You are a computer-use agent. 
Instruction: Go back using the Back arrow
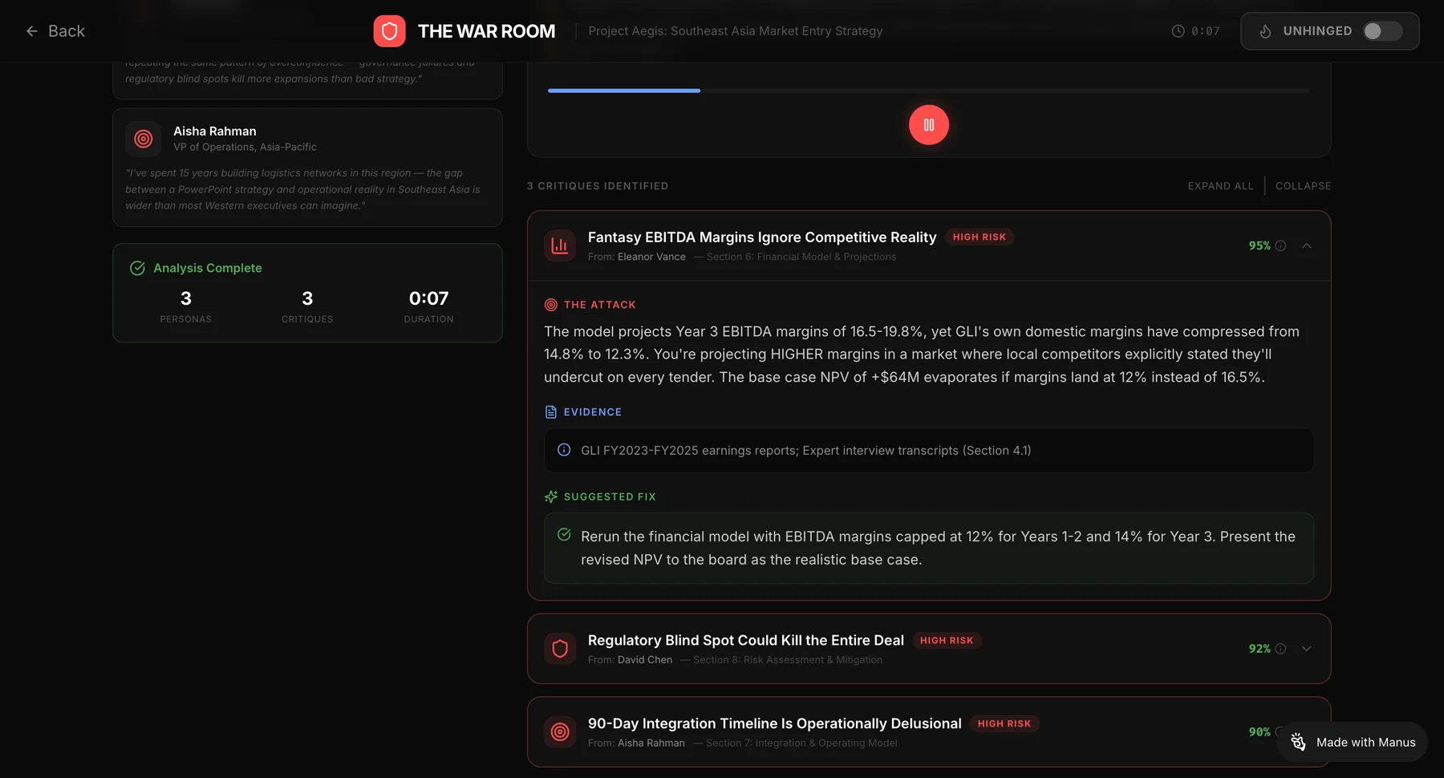55,31
